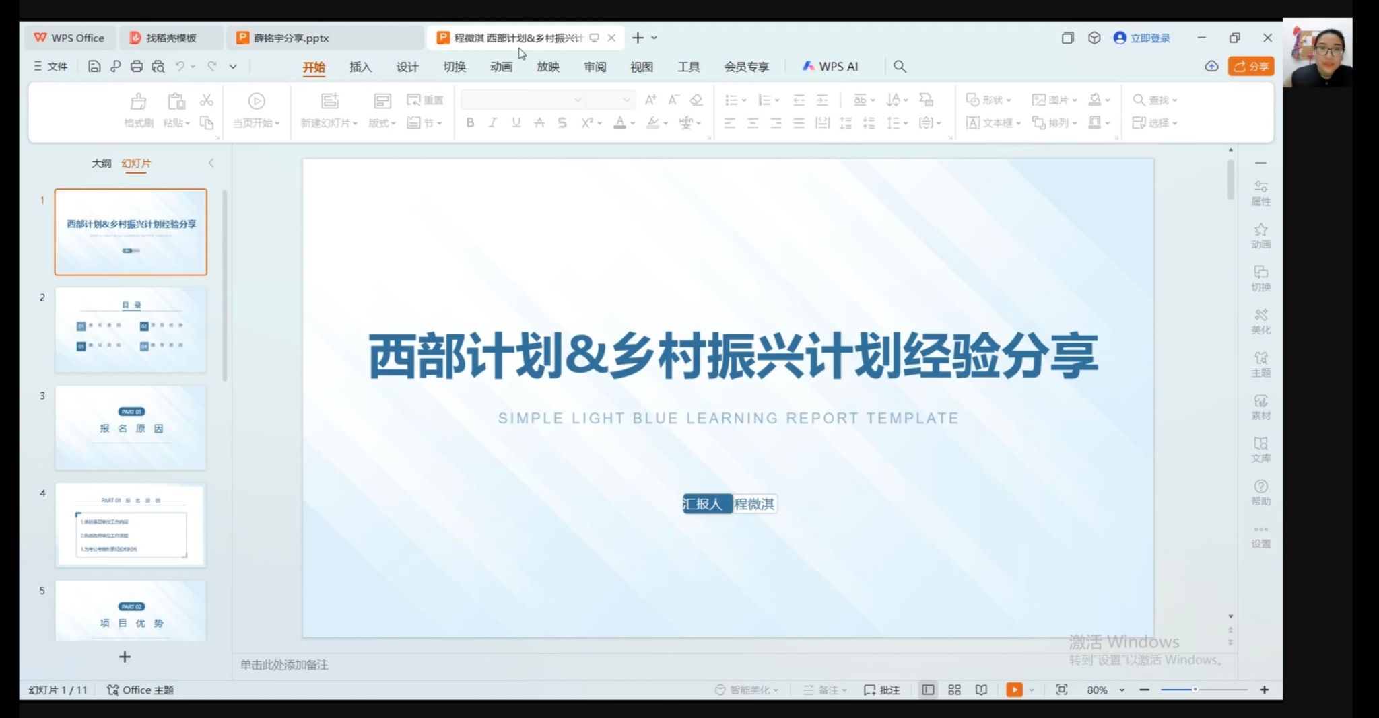
Task: Toggle Slide Sorter view in status bar
Action: pos(954,690)
